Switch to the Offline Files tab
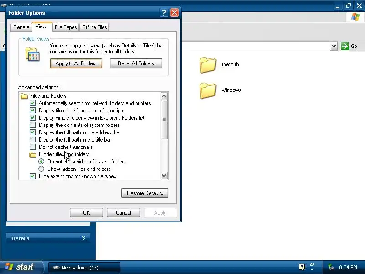The image size is (365, 274). pos(94,27)
